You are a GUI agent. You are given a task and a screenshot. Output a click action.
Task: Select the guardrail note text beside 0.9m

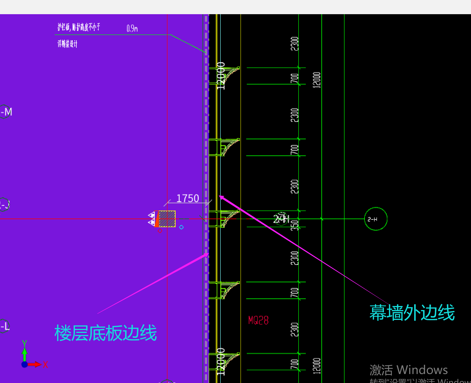79,27
